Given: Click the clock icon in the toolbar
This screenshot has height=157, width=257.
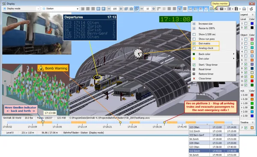Looking at the screenshot, I should (x=206, y=9).
